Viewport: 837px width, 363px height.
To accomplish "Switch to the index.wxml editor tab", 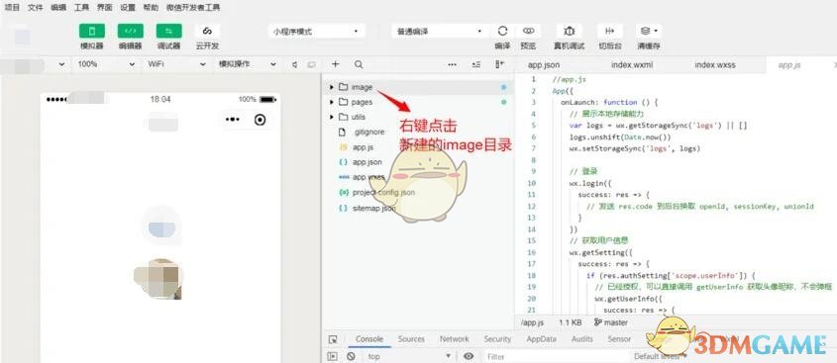I will tap(632, 65).
